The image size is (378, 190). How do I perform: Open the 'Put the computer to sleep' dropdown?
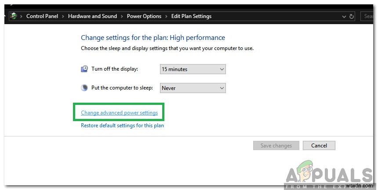tap(193, 88)
